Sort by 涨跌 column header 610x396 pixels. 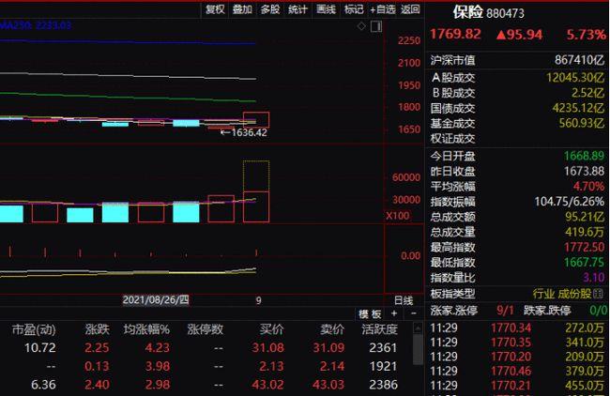(98, 330)
